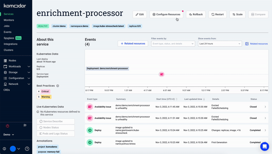This screenshot has width=272, height=154.
Task: Click the info icon at sidebar bottom
Action: (x=4, y=149)
